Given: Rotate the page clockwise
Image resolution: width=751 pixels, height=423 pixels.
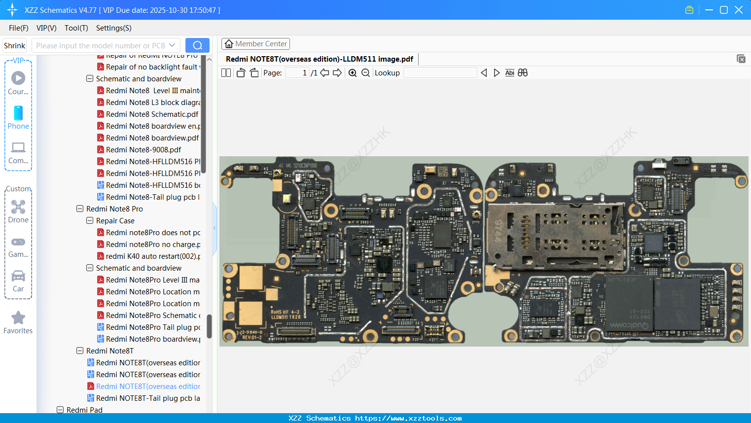Looking at the screenshot, I should coord(254,73).
